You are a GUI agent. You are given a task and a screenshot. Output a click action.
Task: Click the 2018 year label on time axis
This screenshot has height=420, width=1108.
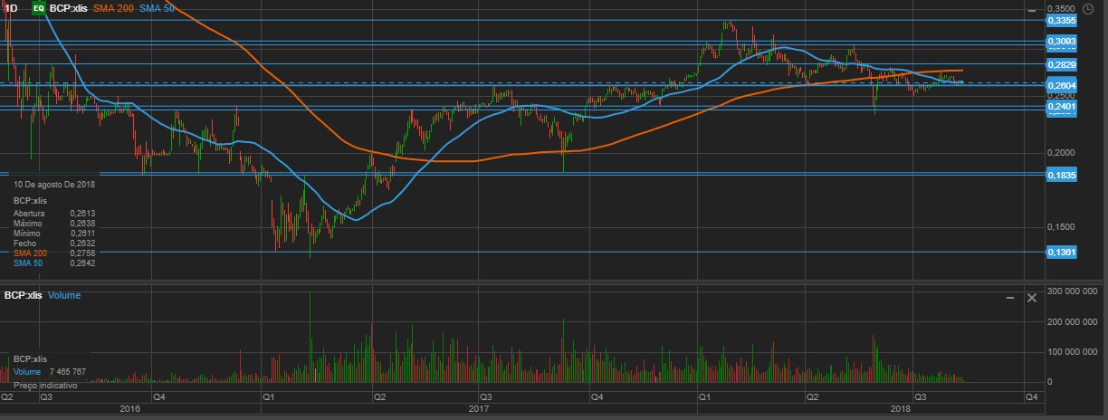[900, 409]
